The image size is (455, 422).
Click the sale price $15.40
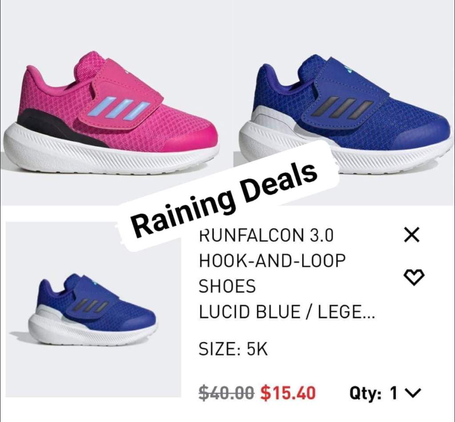[x=287, y=393]
